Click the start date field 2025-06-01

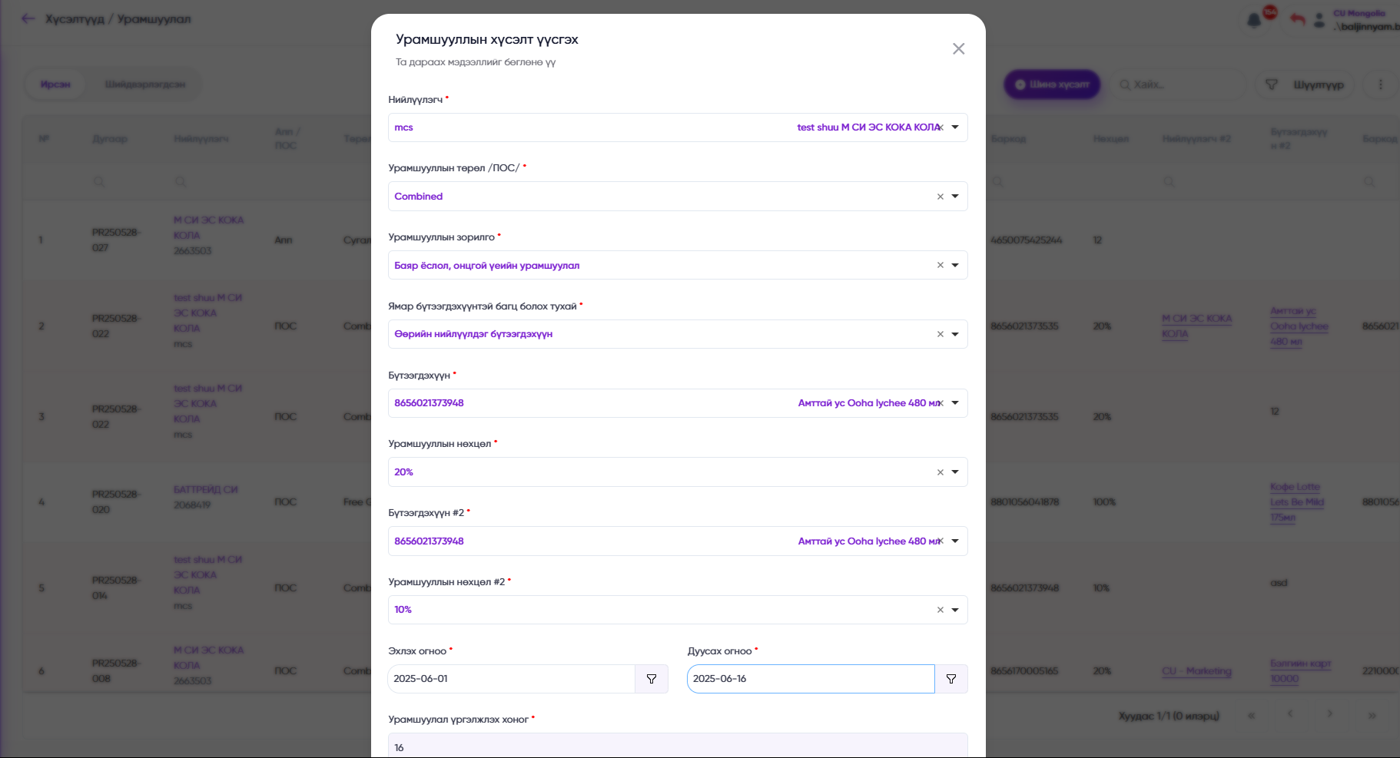[511, 679]
